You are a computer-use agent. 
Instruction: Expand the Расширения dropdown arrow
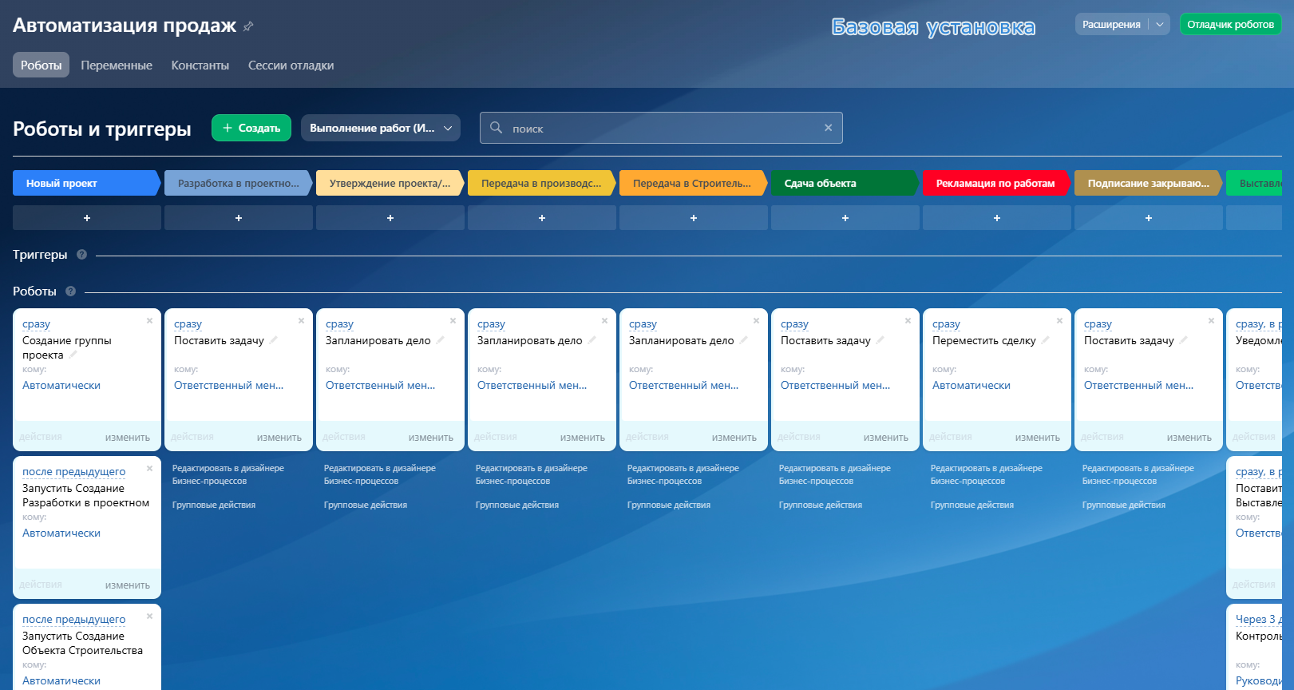point(1160,25)
